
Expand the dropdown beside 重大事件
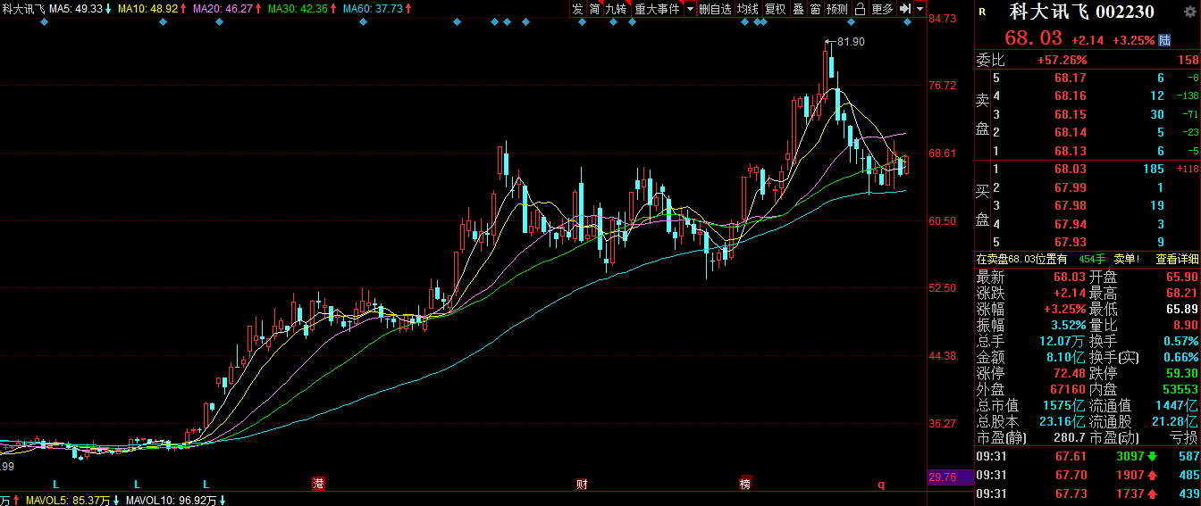coord(690,9)
